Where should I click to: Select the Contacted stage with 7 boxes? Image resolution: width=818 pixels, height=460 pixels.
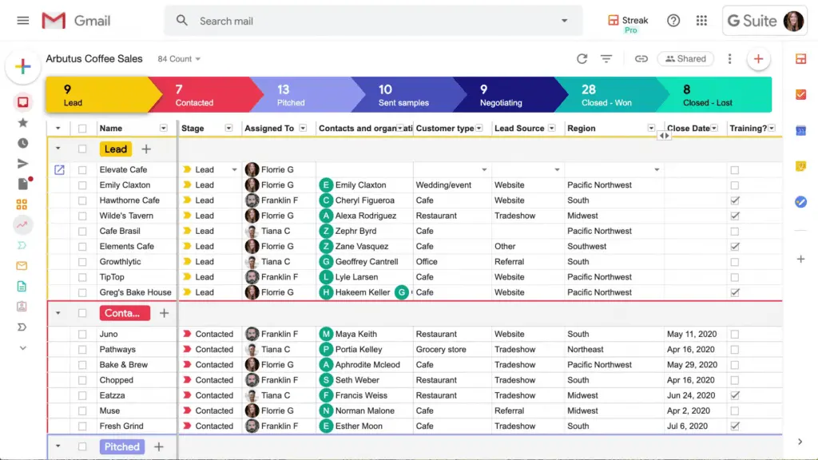pos(206,95)
